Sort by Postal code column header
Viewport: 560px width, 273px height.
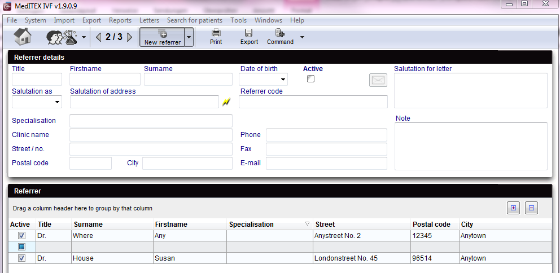coord(435,224)
